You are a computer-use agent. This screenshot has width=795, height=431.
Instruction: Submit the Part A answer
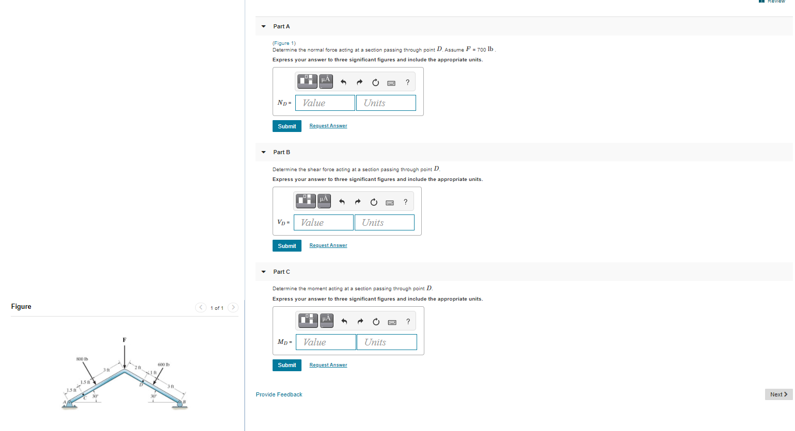tap(287, 126)
